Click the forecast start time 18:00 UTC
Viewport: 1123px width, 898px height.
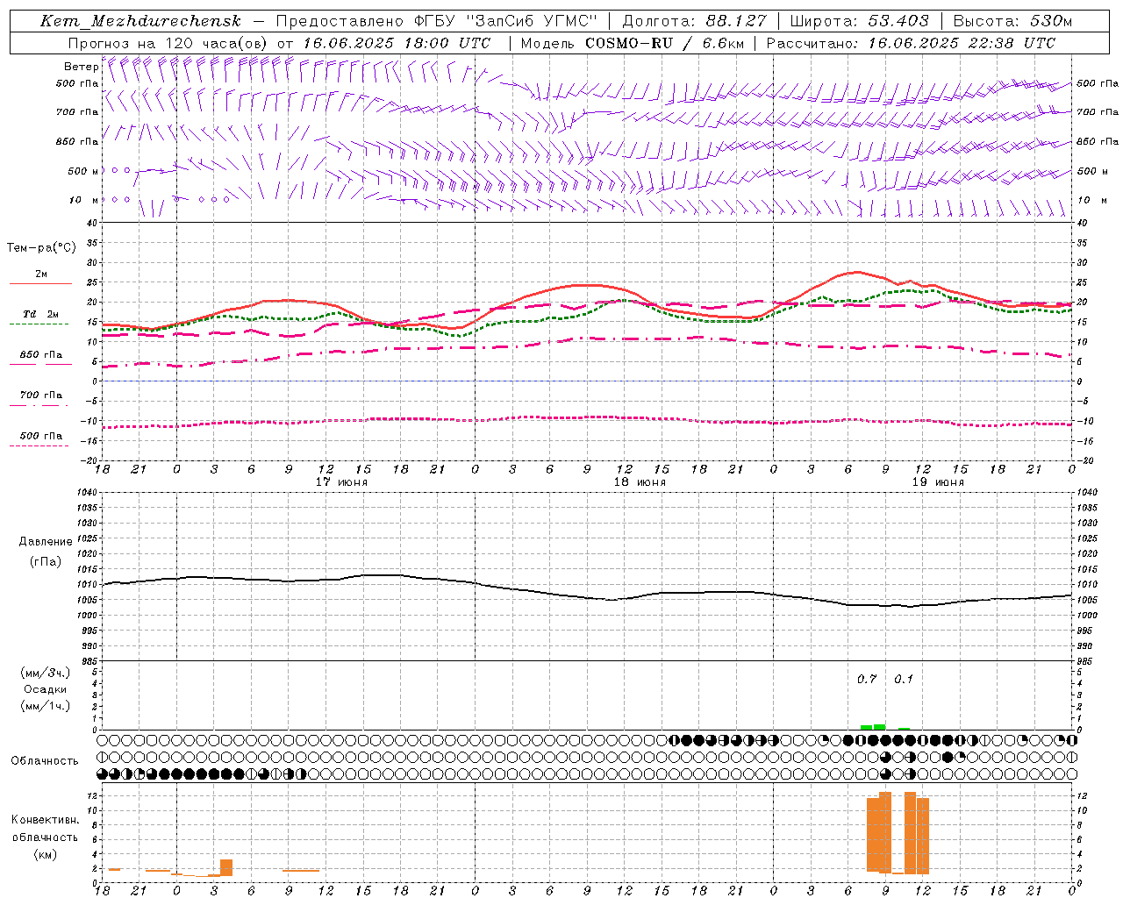[448, 43]
